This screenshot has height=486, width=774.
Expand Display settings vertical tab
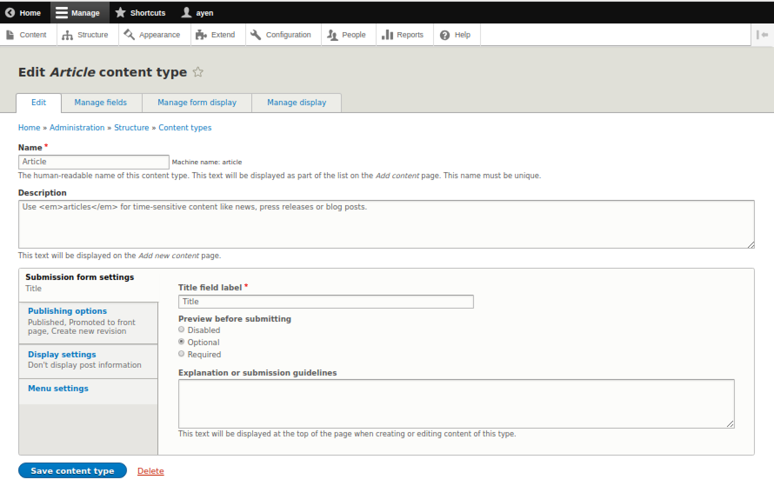[x=62, y=354]
